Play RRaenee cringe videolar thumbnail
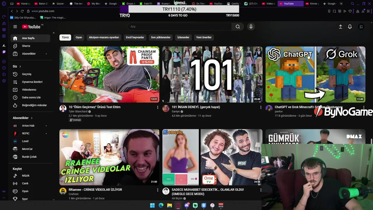This screenshot has width=373, height=210. point(109,157)
